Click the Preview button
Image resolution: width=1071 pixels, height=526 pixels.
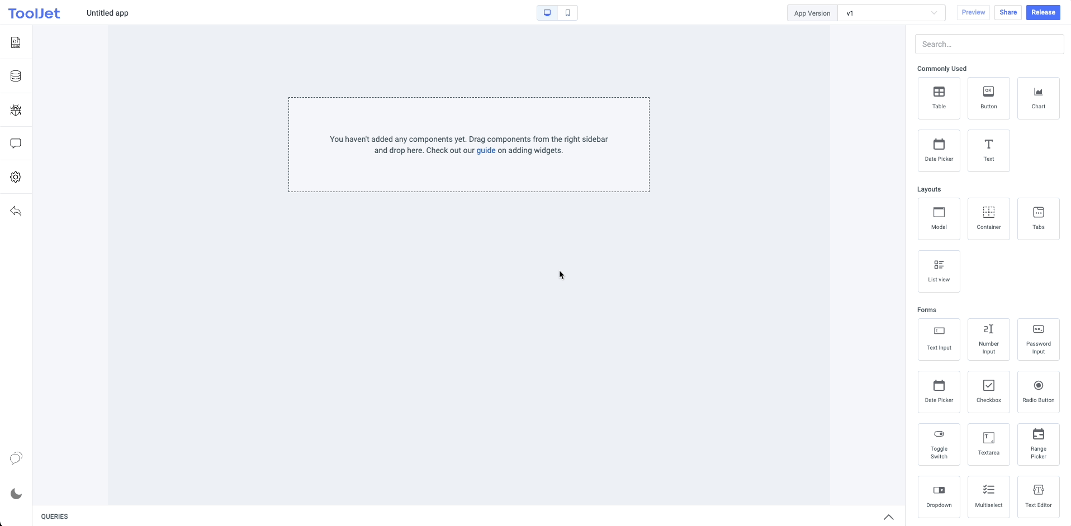click(973, 12)
